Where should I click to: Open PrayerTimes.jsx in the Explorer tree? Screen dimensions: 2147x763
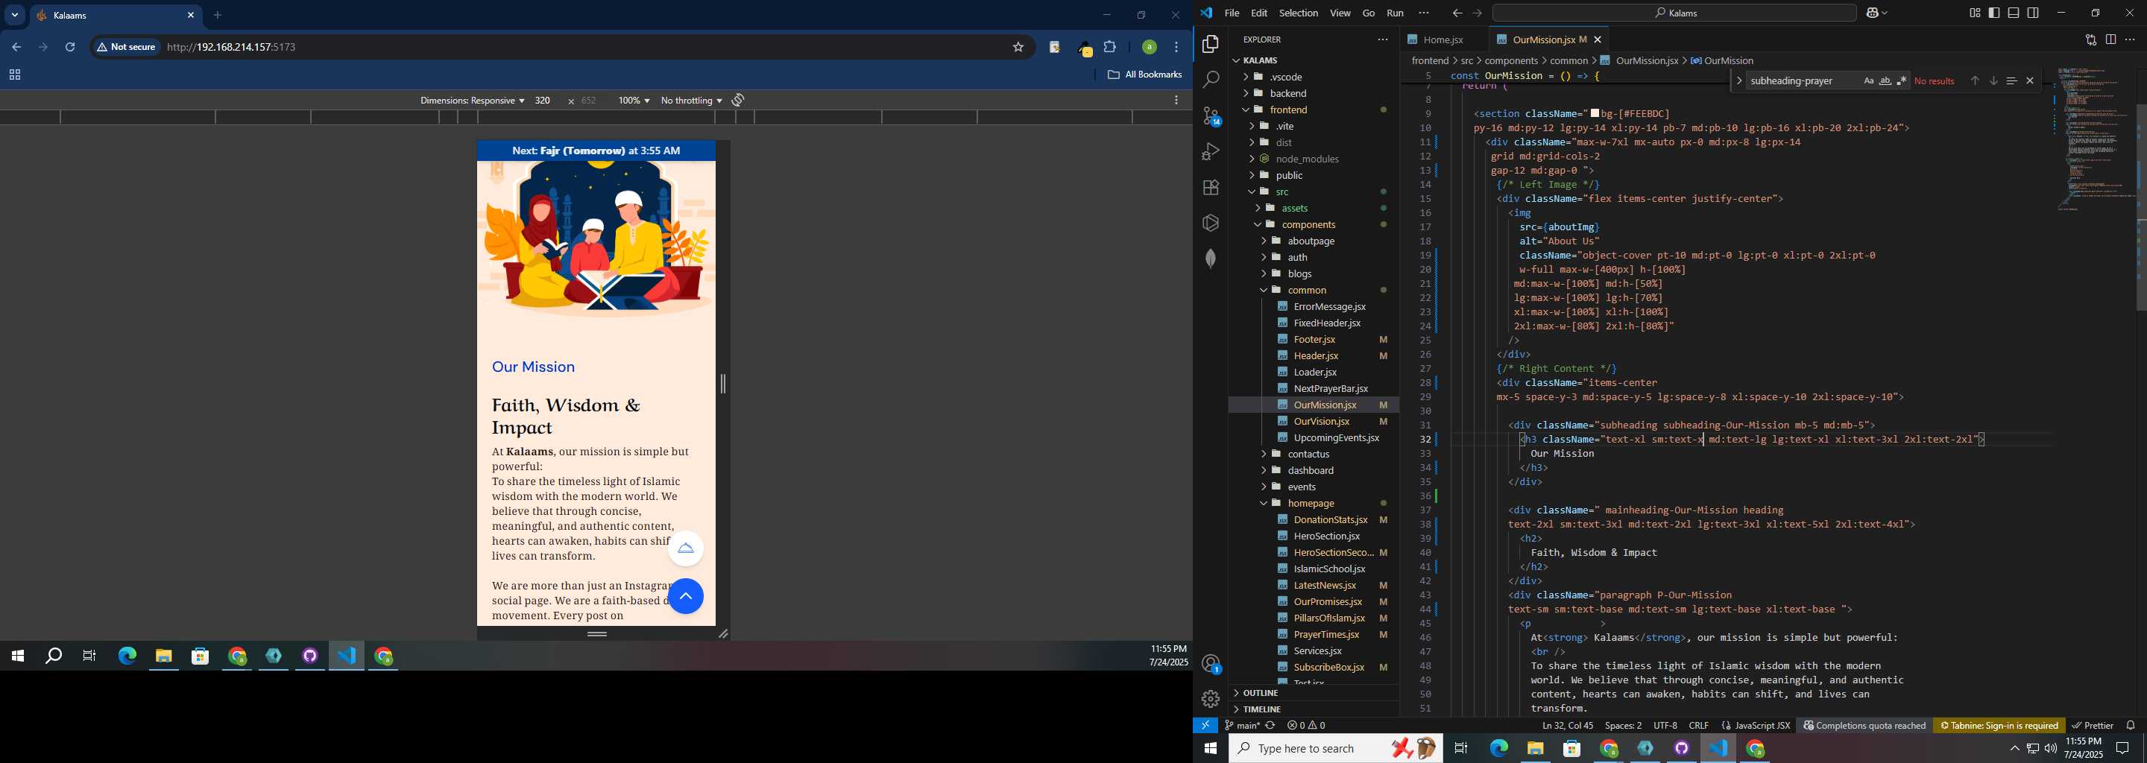pyautogui.click(x=1313, y=635)
